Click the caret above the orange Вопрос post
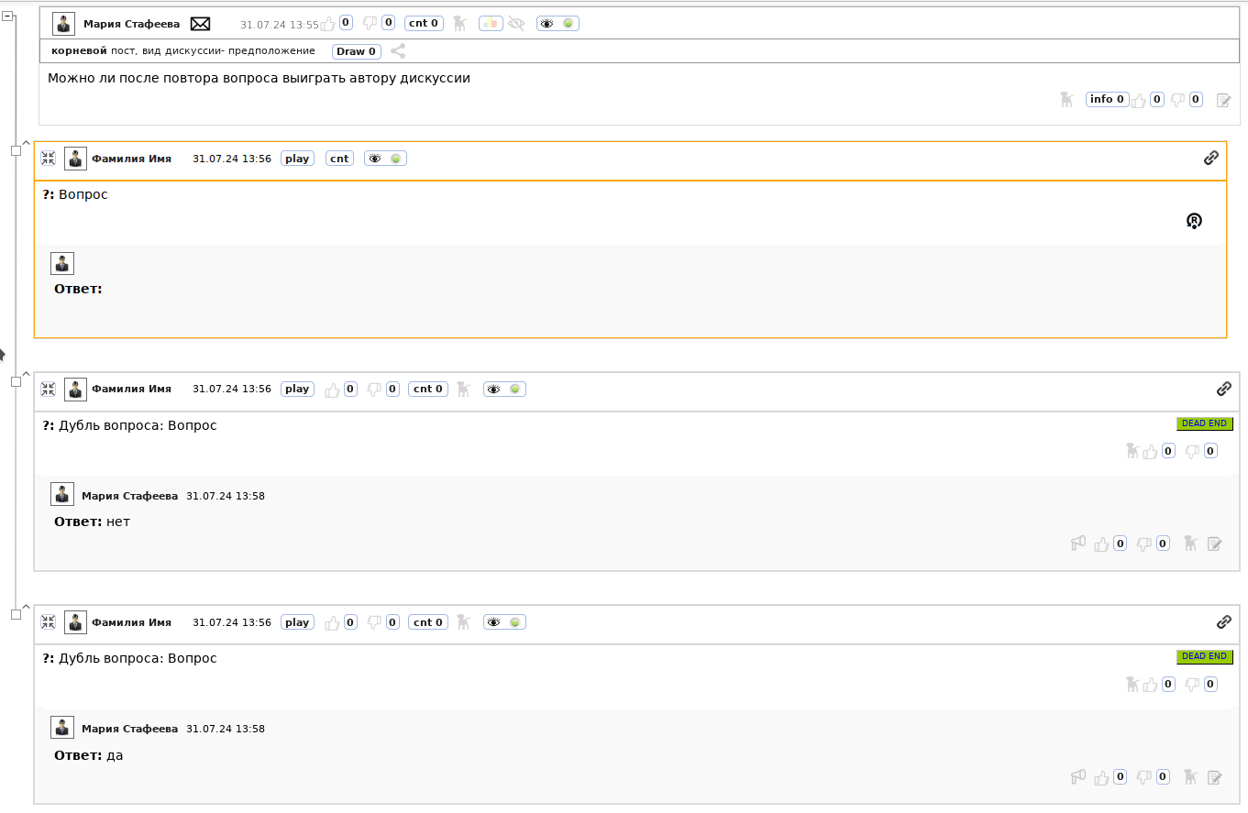Viewport: 1248px width, 813px height. [x=26, y=142]
